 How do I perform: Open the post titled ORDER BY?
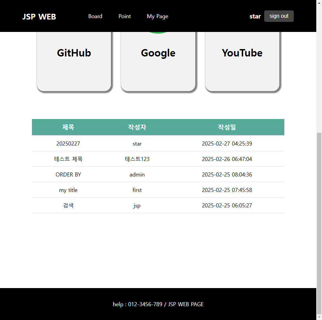pos(68,174)
